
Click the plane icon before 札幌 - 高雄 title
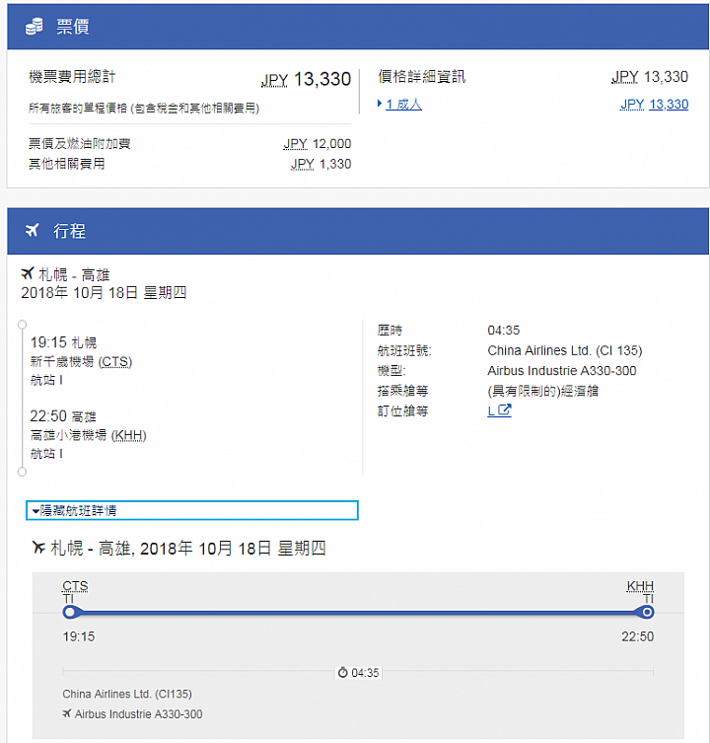point(28,273)
